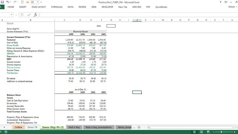Viewport: 238px width, 134px height.
Task: Click the zoom out minus button
Action: (213, 132)
